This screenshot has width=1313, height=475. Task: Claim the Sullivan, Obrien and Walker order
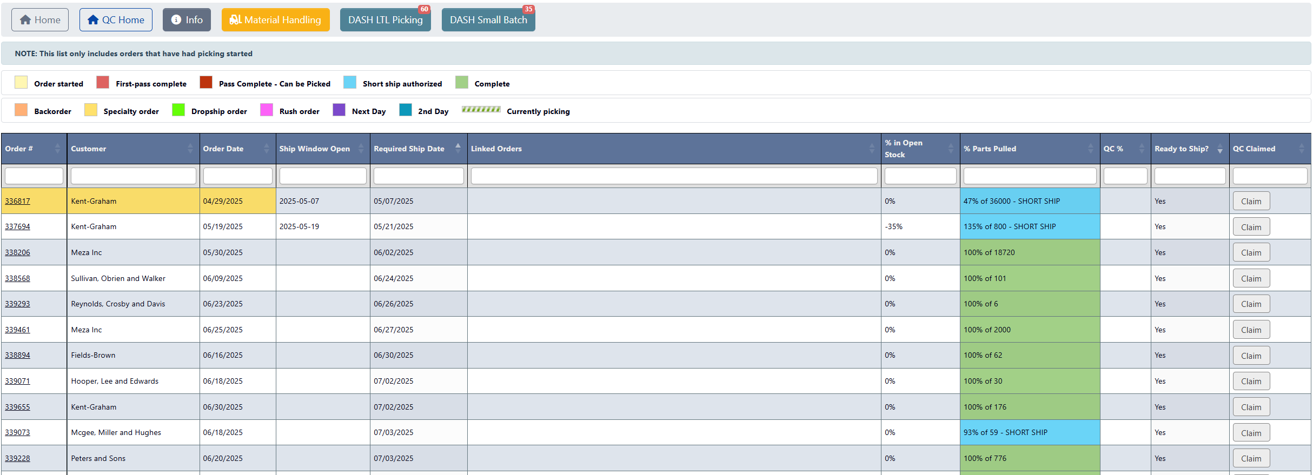(1251, 278)
